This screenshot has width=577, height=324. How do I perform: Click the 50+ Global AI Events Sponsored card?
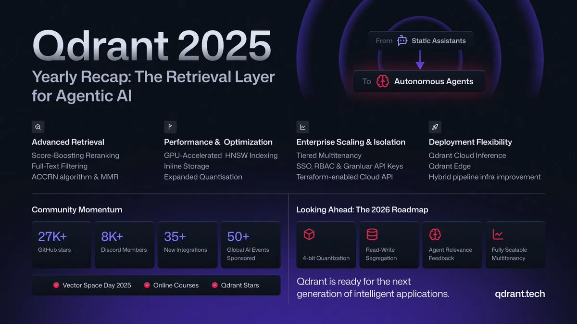(251, 245)
